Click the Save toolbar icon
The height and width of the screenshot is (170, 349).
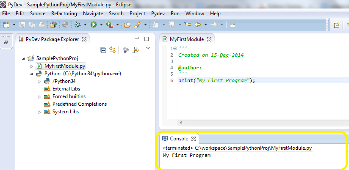22,25
